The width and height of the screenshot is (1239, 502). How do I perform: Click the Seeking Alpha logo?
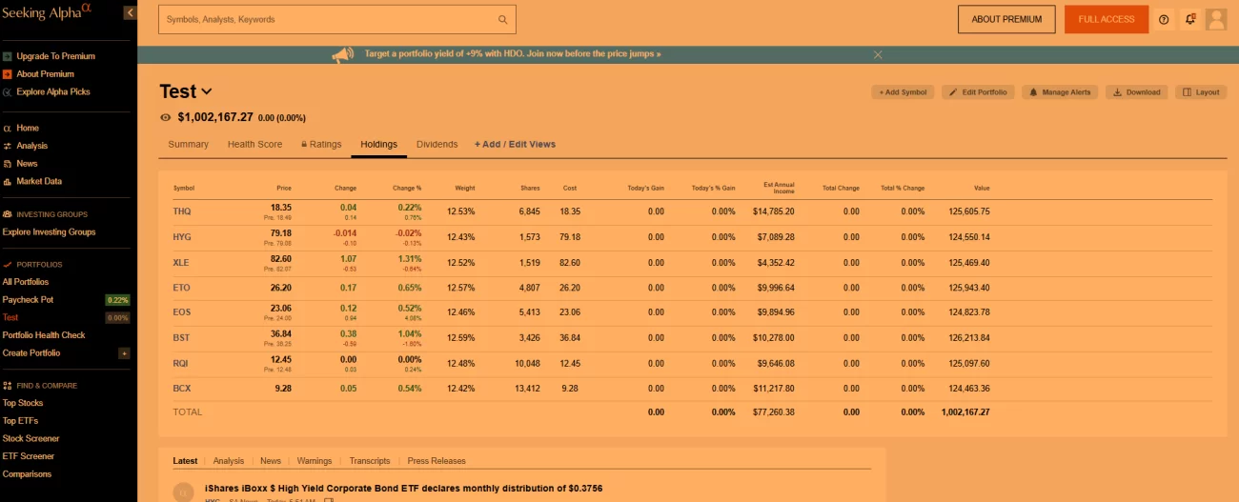(47, 12)
